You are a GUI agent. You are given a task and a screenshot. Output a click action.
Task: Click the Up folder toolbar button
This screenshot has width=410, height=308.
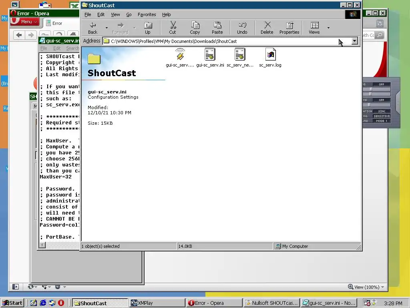coord(148,28)
